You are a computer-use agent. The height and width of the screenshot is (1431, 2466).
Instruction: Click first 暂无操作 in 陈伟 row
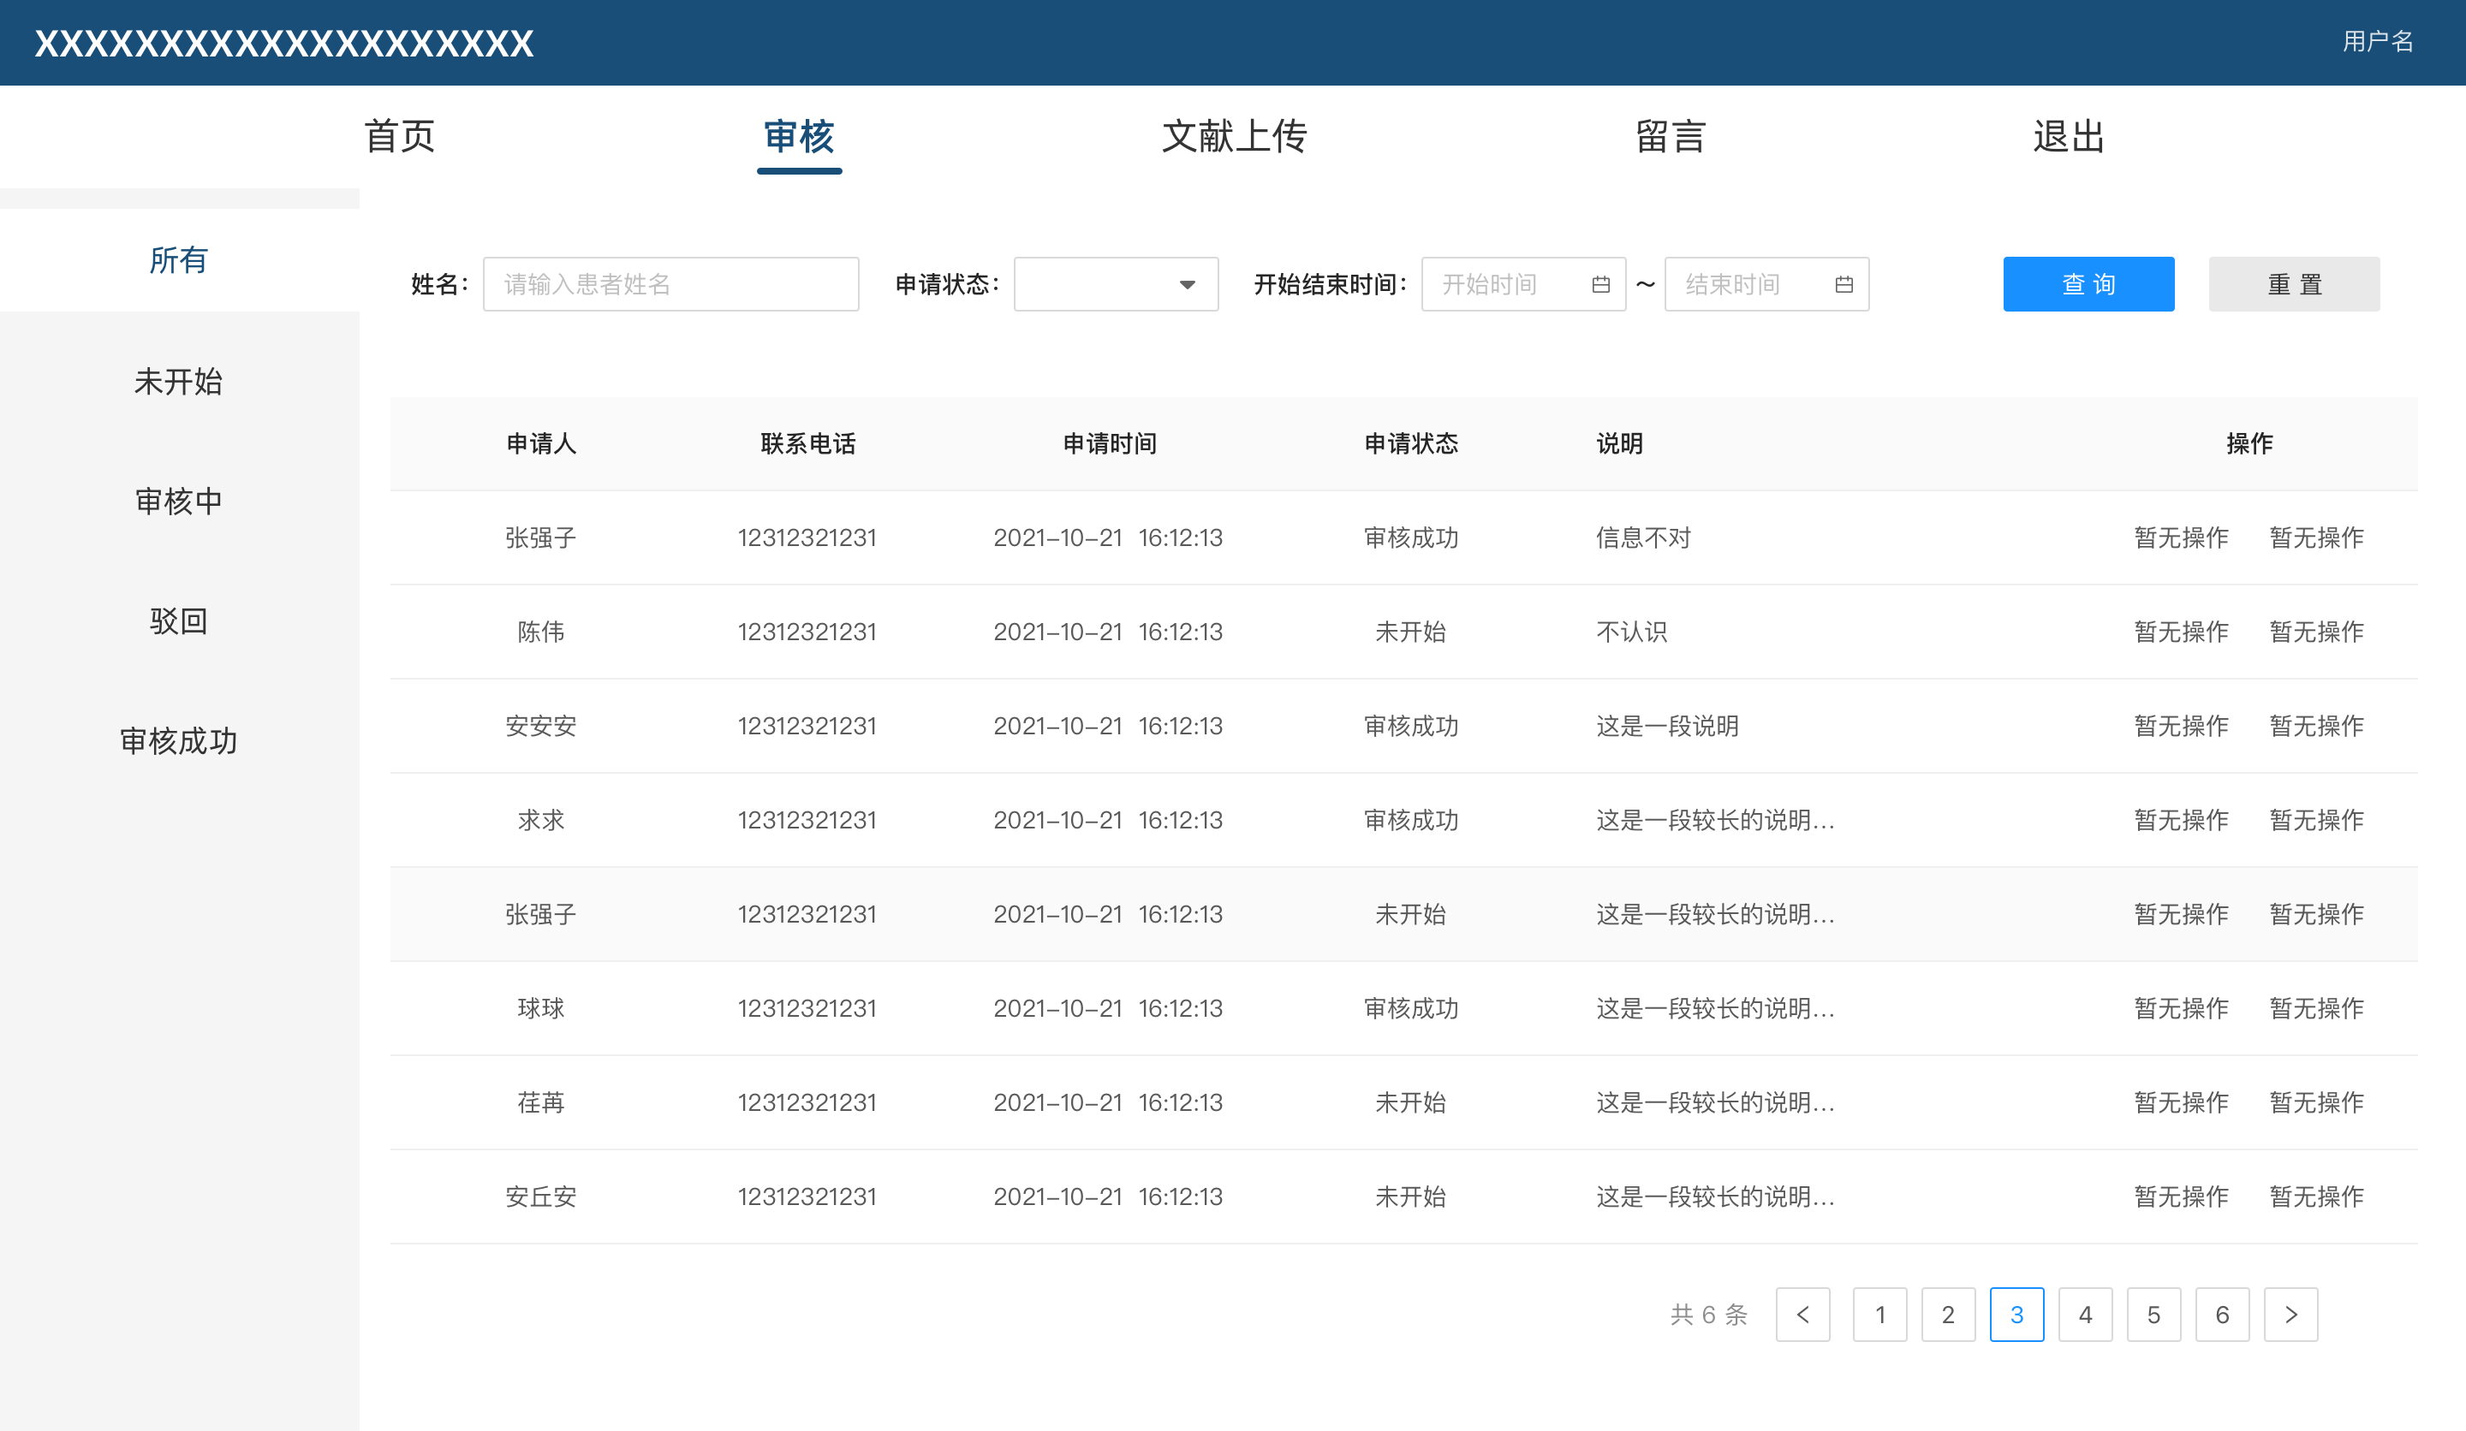(x=2181, y=632)
